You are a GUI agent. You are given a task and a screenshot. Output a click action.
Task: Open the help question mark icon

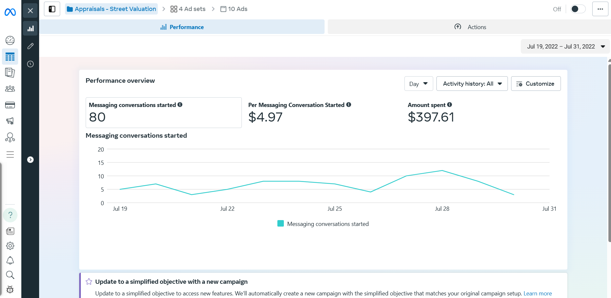(10, 215)
